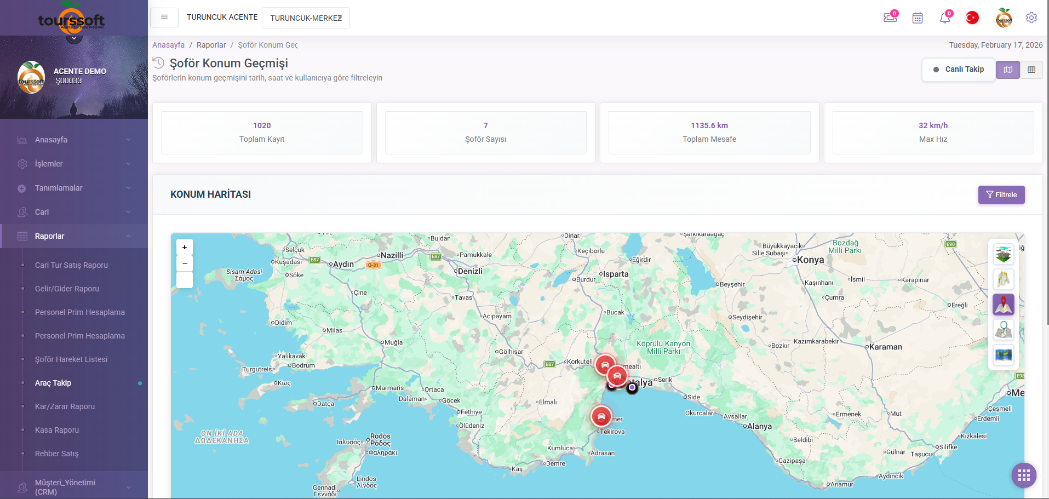Switch to map view

click(x=1008, y=70)
